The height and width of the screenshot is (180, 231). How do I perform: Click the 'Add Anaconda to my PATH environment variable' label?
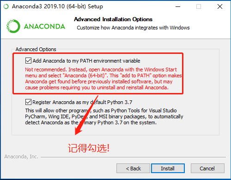86,61
